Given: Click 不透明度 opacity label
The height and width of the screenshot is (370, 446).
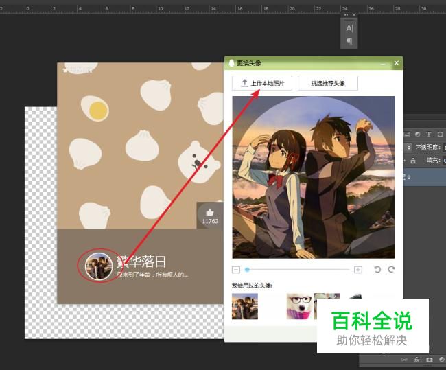Looking at the screenshot, I should click(427, 148).
